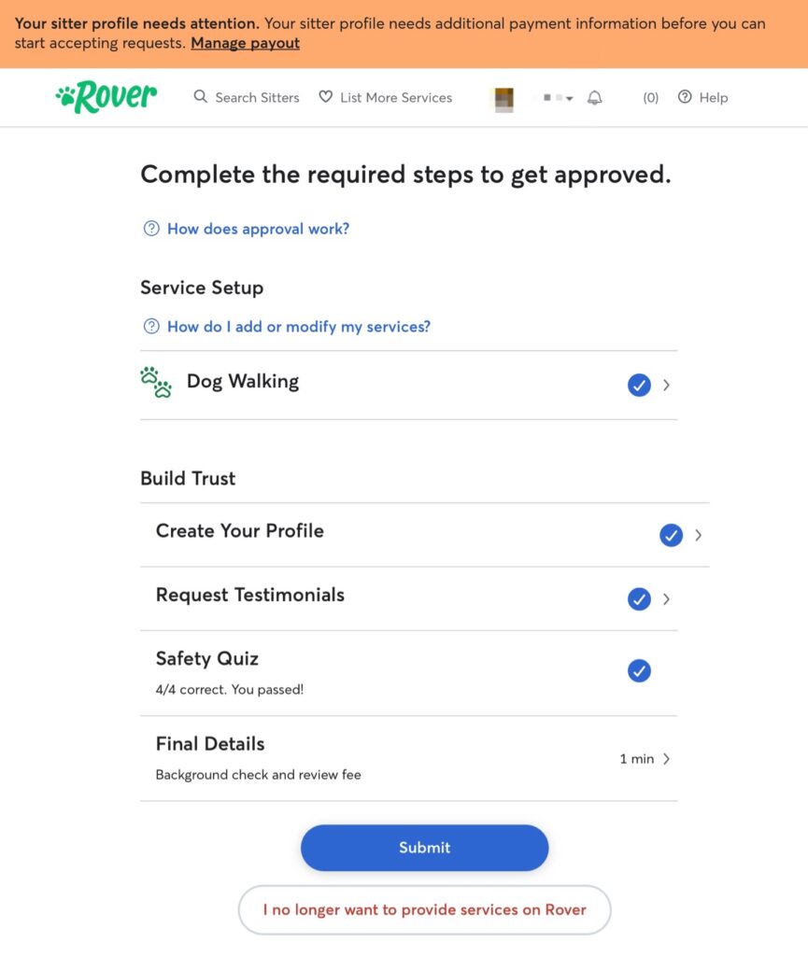Expand Request Testimonials via its chevron
The height and width of the screenshot is (956, 808).
(666, 599)
